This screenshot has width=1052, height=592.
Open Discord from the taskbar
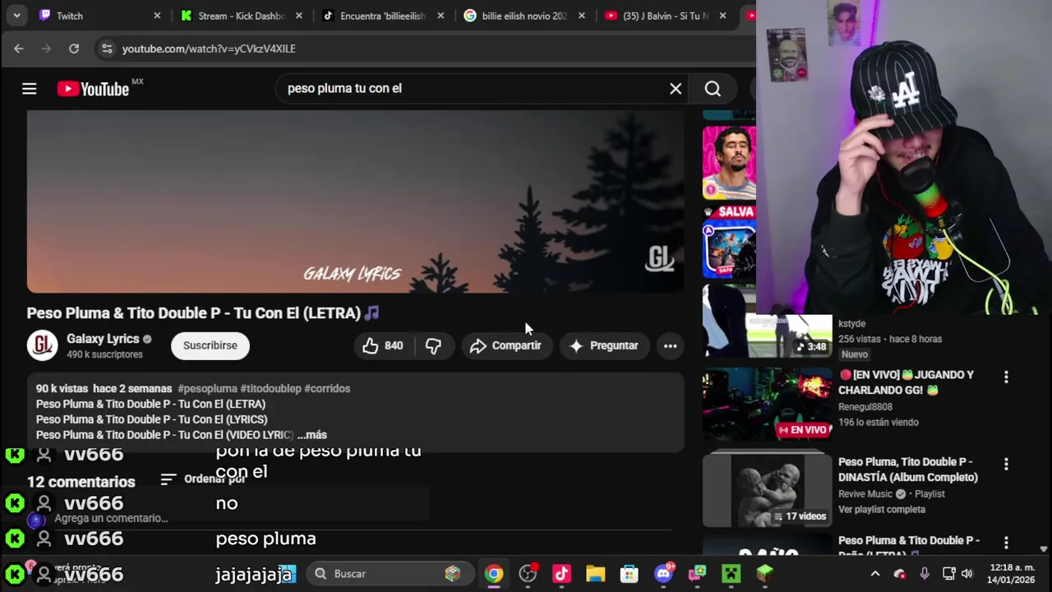[663, 574]
